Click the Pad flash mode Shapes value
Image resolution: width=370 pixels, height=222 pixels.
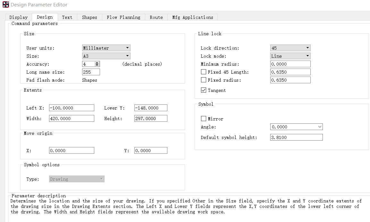pyautogui.click(x=89, y=80)
